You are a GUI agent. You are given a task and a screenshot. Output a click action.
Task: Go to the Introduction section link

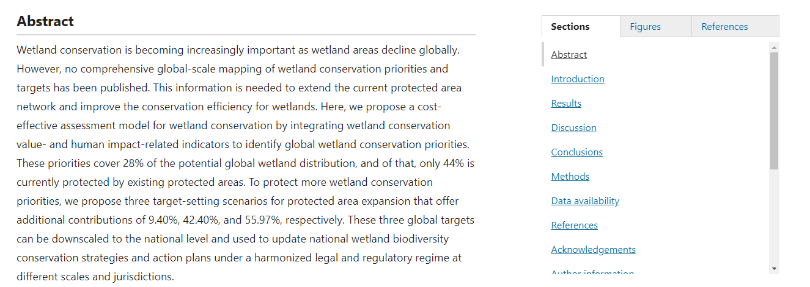pos(577,79)
